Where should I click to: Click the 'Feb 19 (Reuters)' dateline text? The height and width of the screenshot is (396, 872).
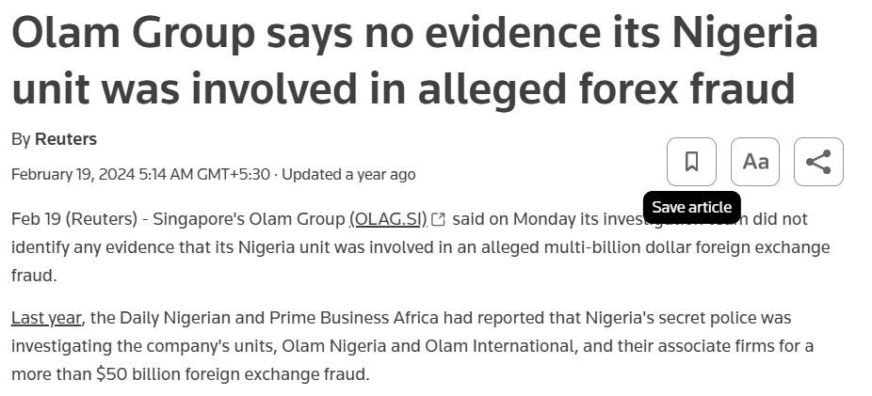[x=74, y=219]
